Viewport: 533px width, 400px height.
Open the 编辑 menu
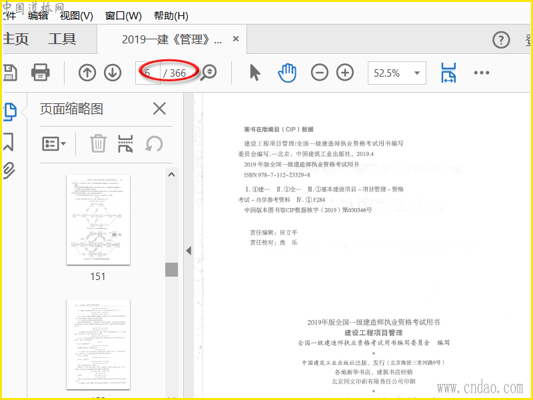pyautogui.click(x=38, y=15)
